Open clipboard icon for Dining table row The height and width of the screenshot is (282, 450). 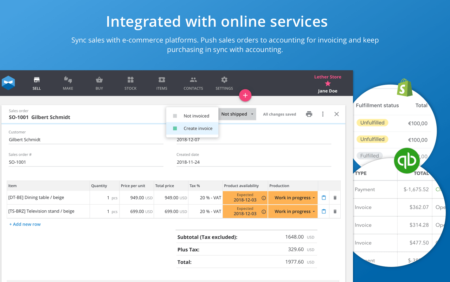[324, 198]
